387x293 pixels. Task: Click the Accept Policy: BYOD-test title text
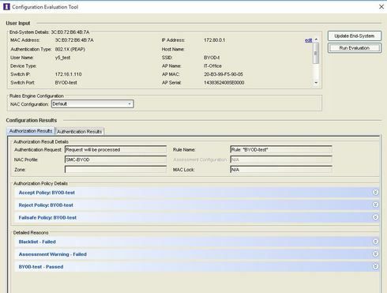[47, 193]
